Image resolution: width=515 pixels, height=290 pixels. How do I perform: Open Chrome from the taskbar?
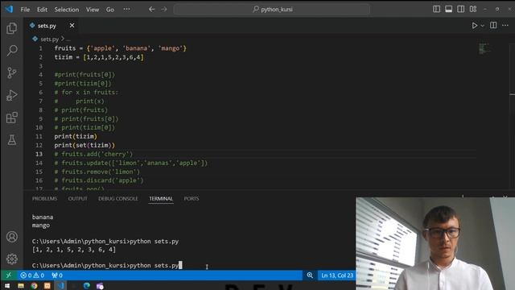[34, 286]
